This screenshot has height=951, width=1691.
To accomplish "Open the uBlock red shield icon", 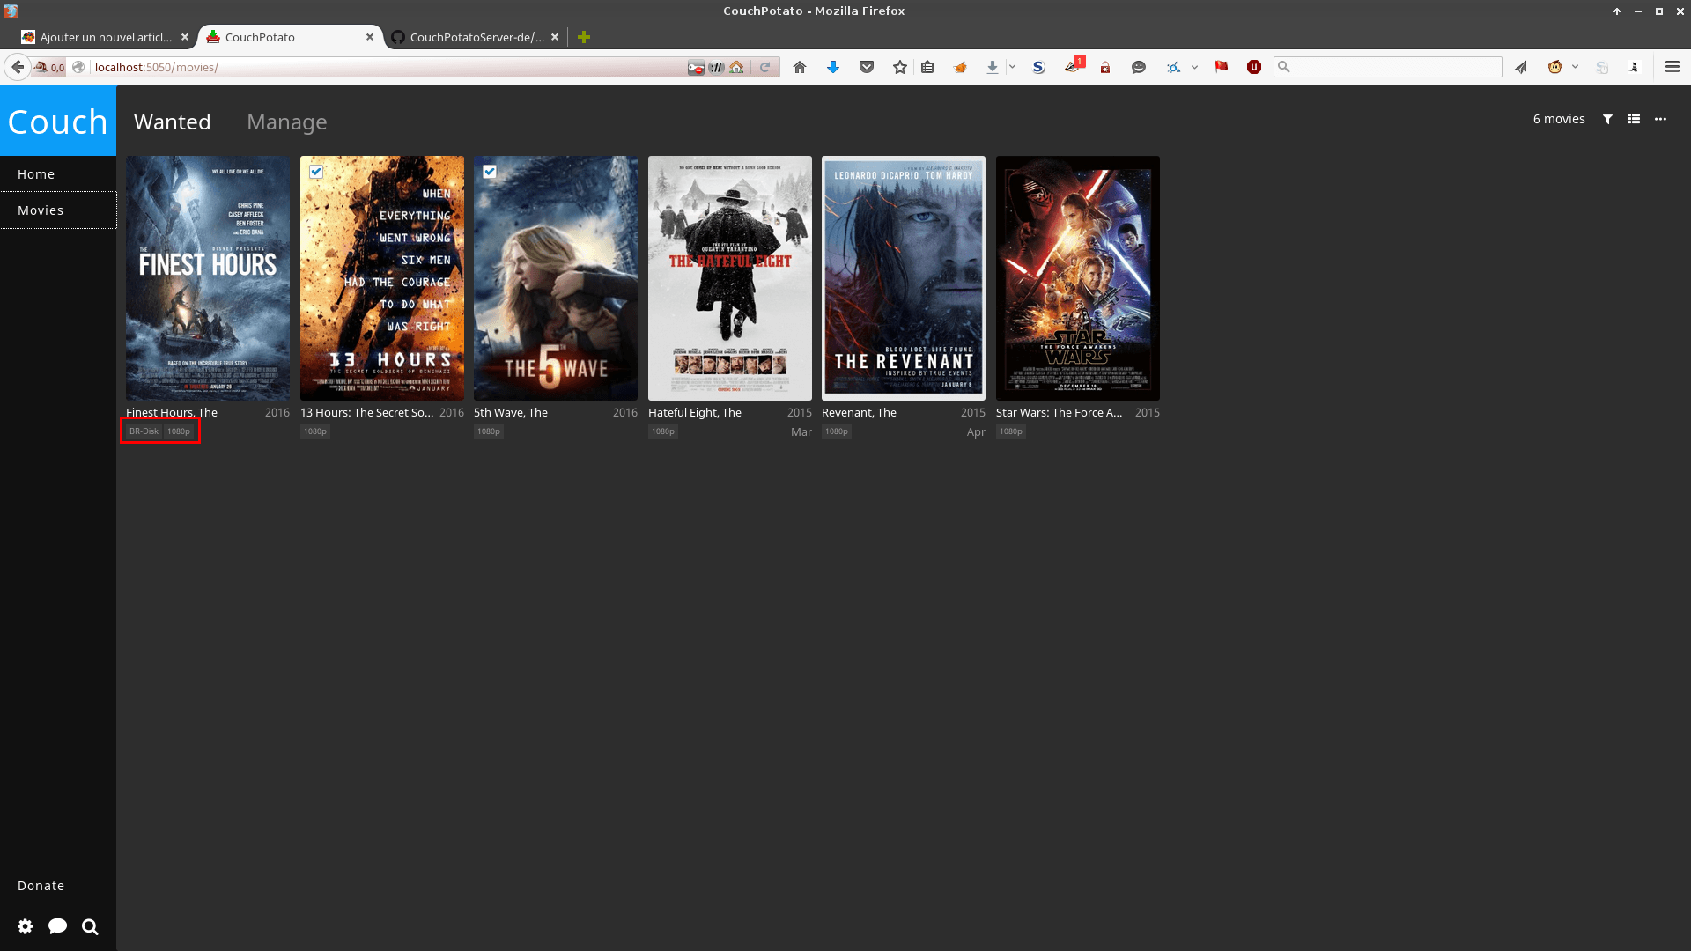I will 1254,67.
